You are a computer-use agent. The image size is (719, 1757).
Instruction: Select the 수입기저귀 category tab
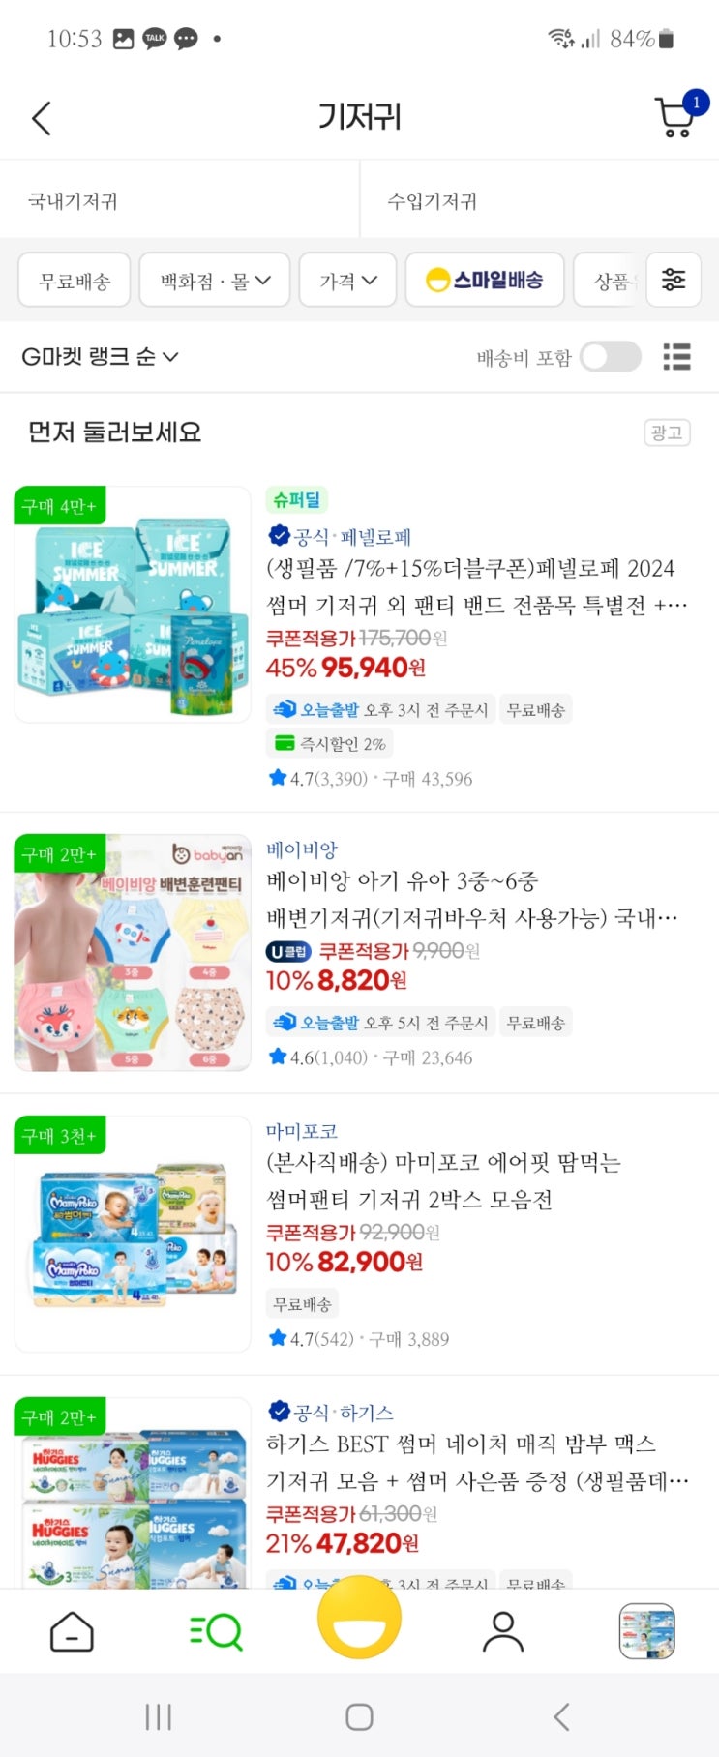tap(540, 200)
